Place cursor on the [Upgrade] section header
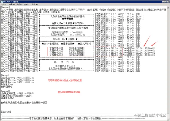170x121 pixels. click(x=6, y=112)
